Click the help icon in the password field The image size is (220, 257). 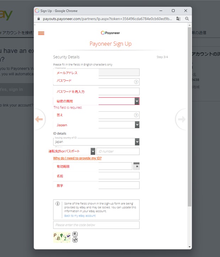coord(136,82)
